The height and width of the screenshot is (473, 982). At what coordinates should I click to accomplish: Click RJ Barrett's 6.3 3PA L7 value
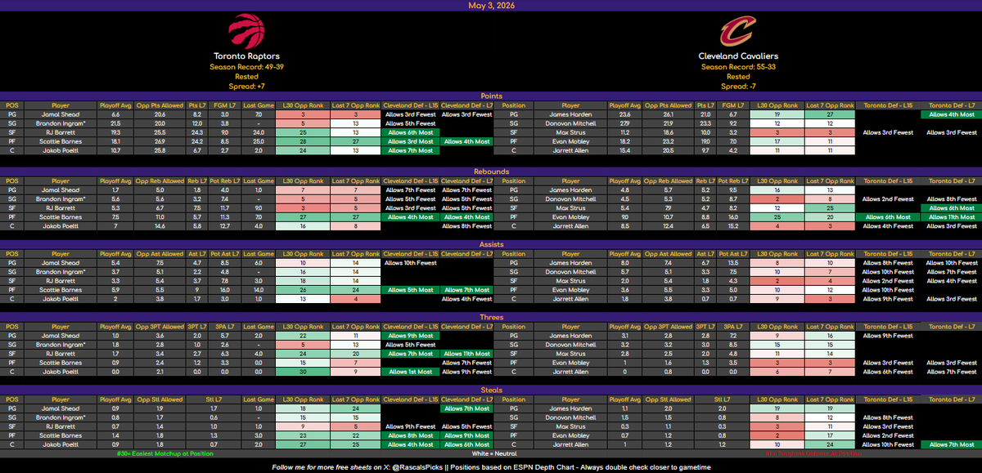tap(225, 354)
